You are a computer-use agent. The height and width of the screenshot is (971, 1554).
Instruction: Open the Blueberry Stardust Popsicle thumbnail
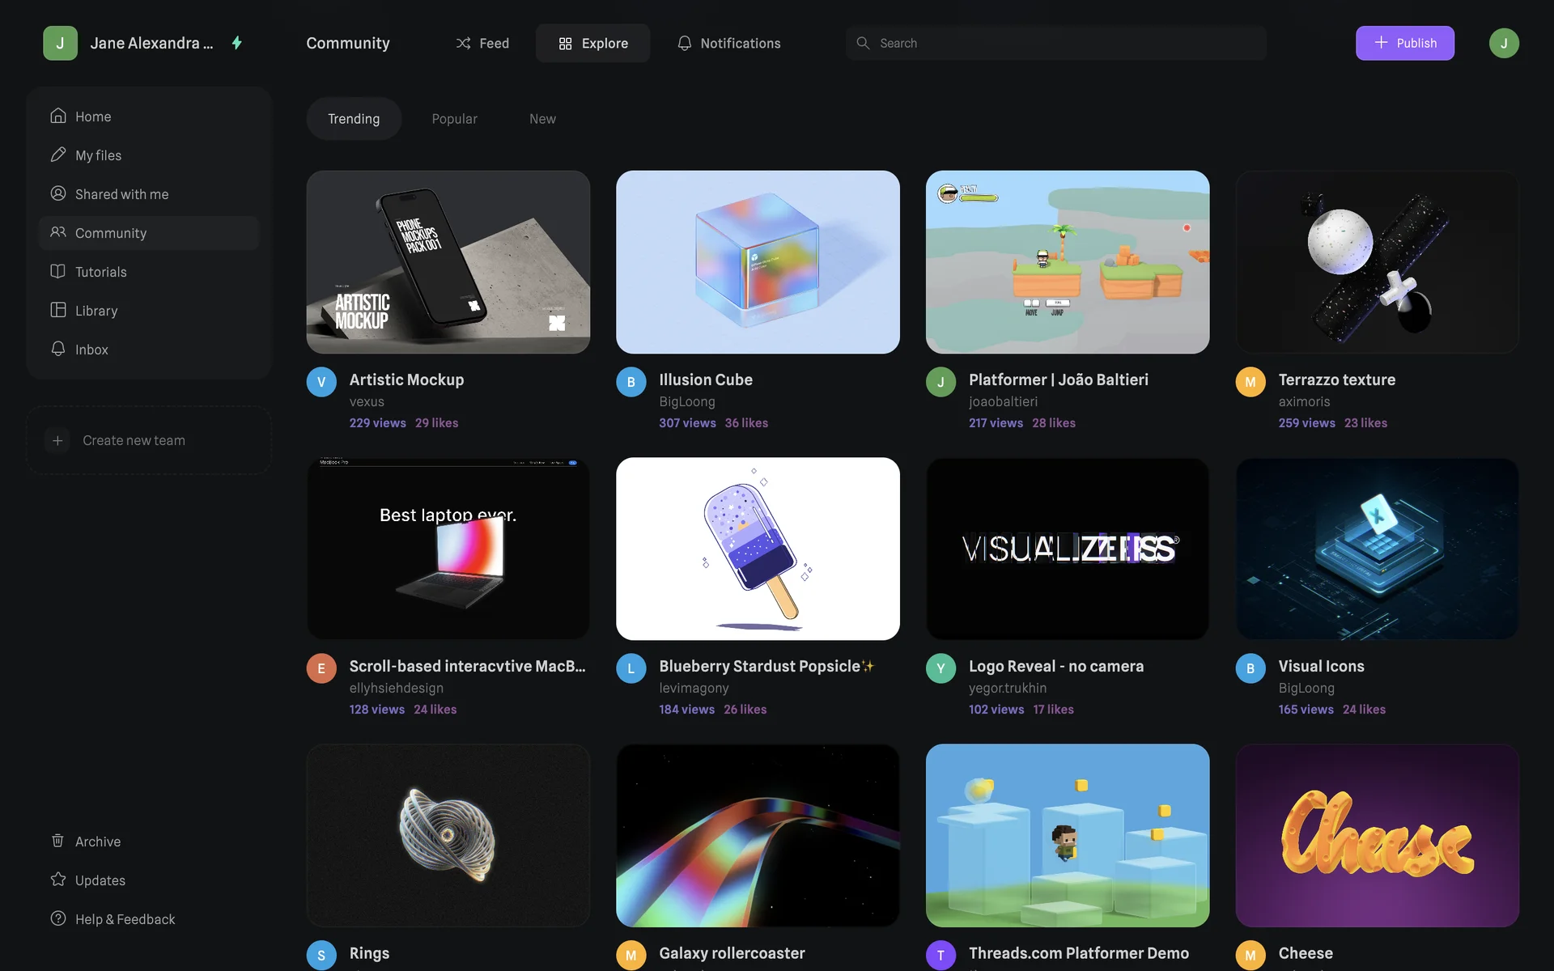tap(758, 549)
